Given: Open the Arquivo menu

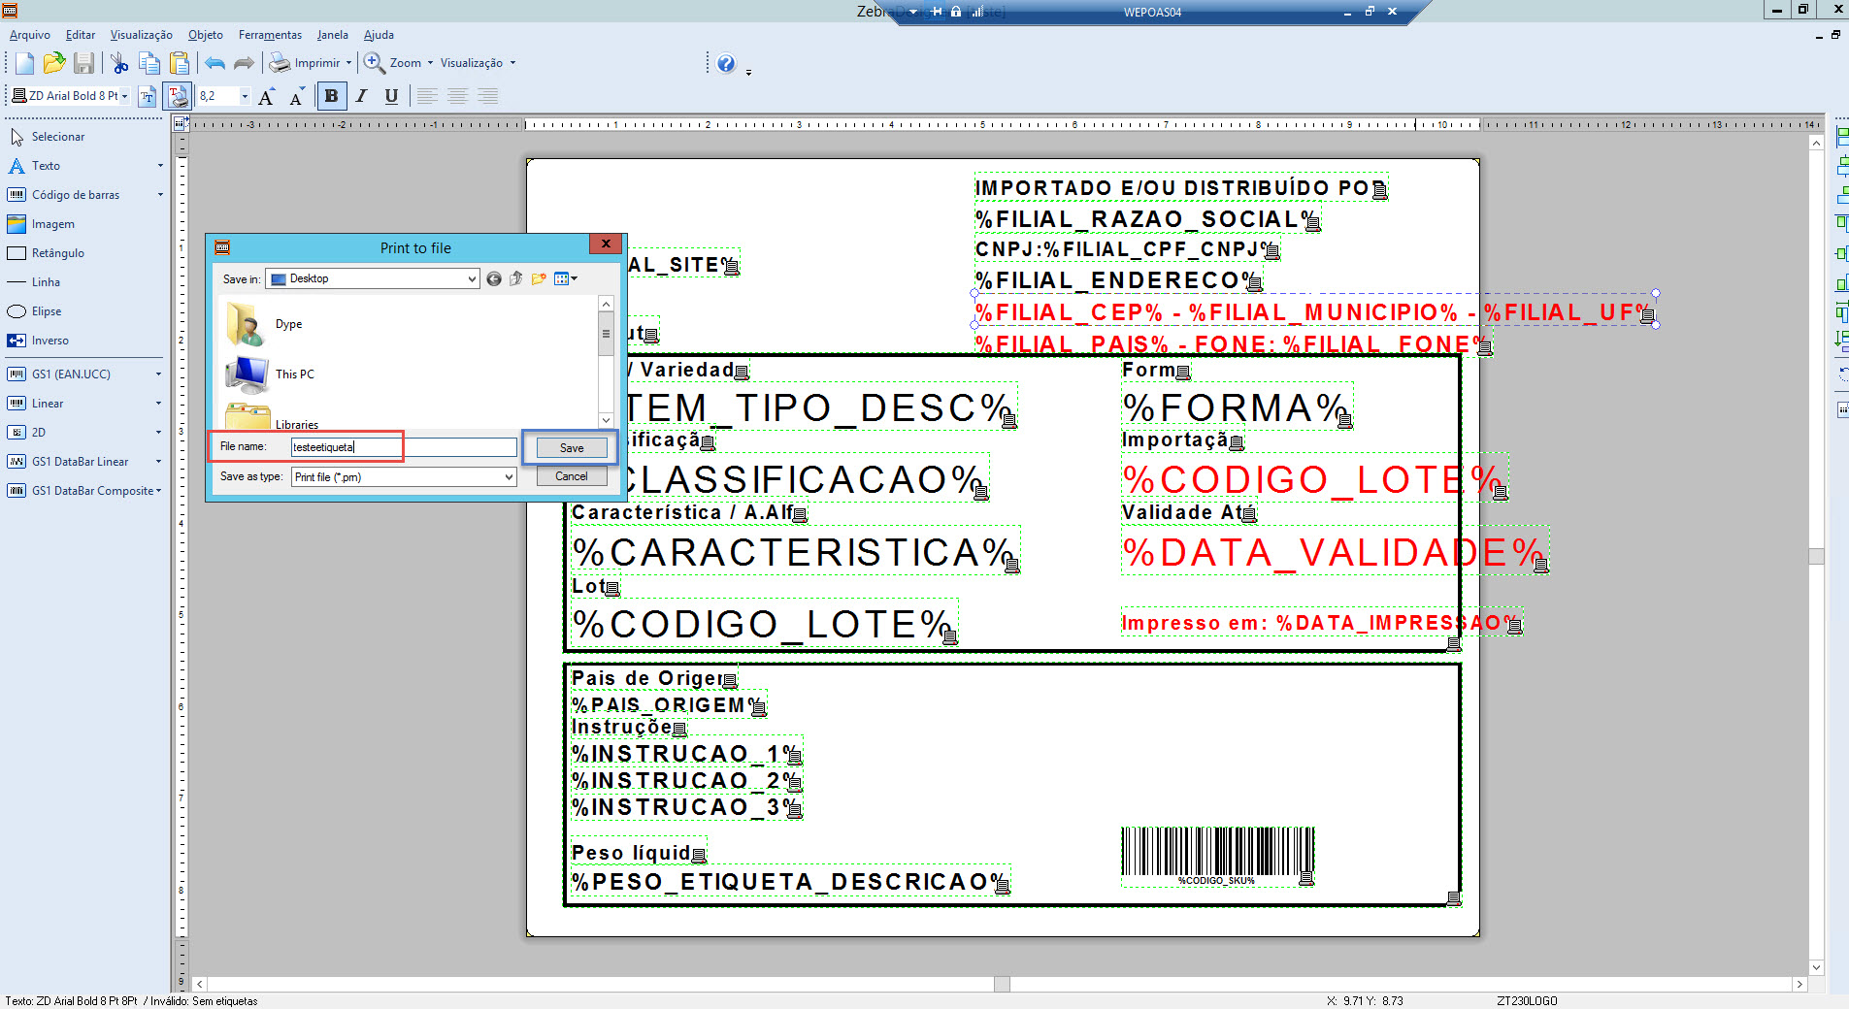Looking at the screenshot, I should [x=30, y=35].
